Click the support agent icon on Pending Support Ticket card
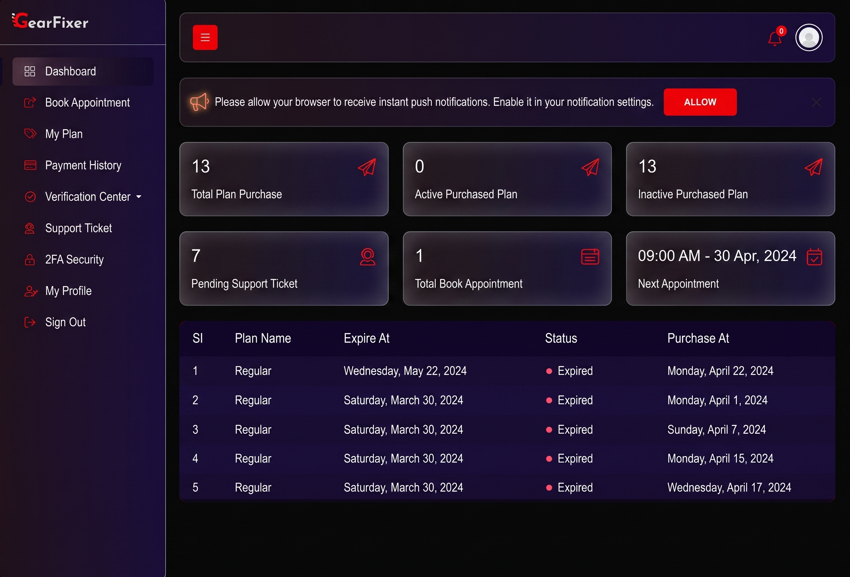Screen dimensions: 850x577 coord(367,257)
